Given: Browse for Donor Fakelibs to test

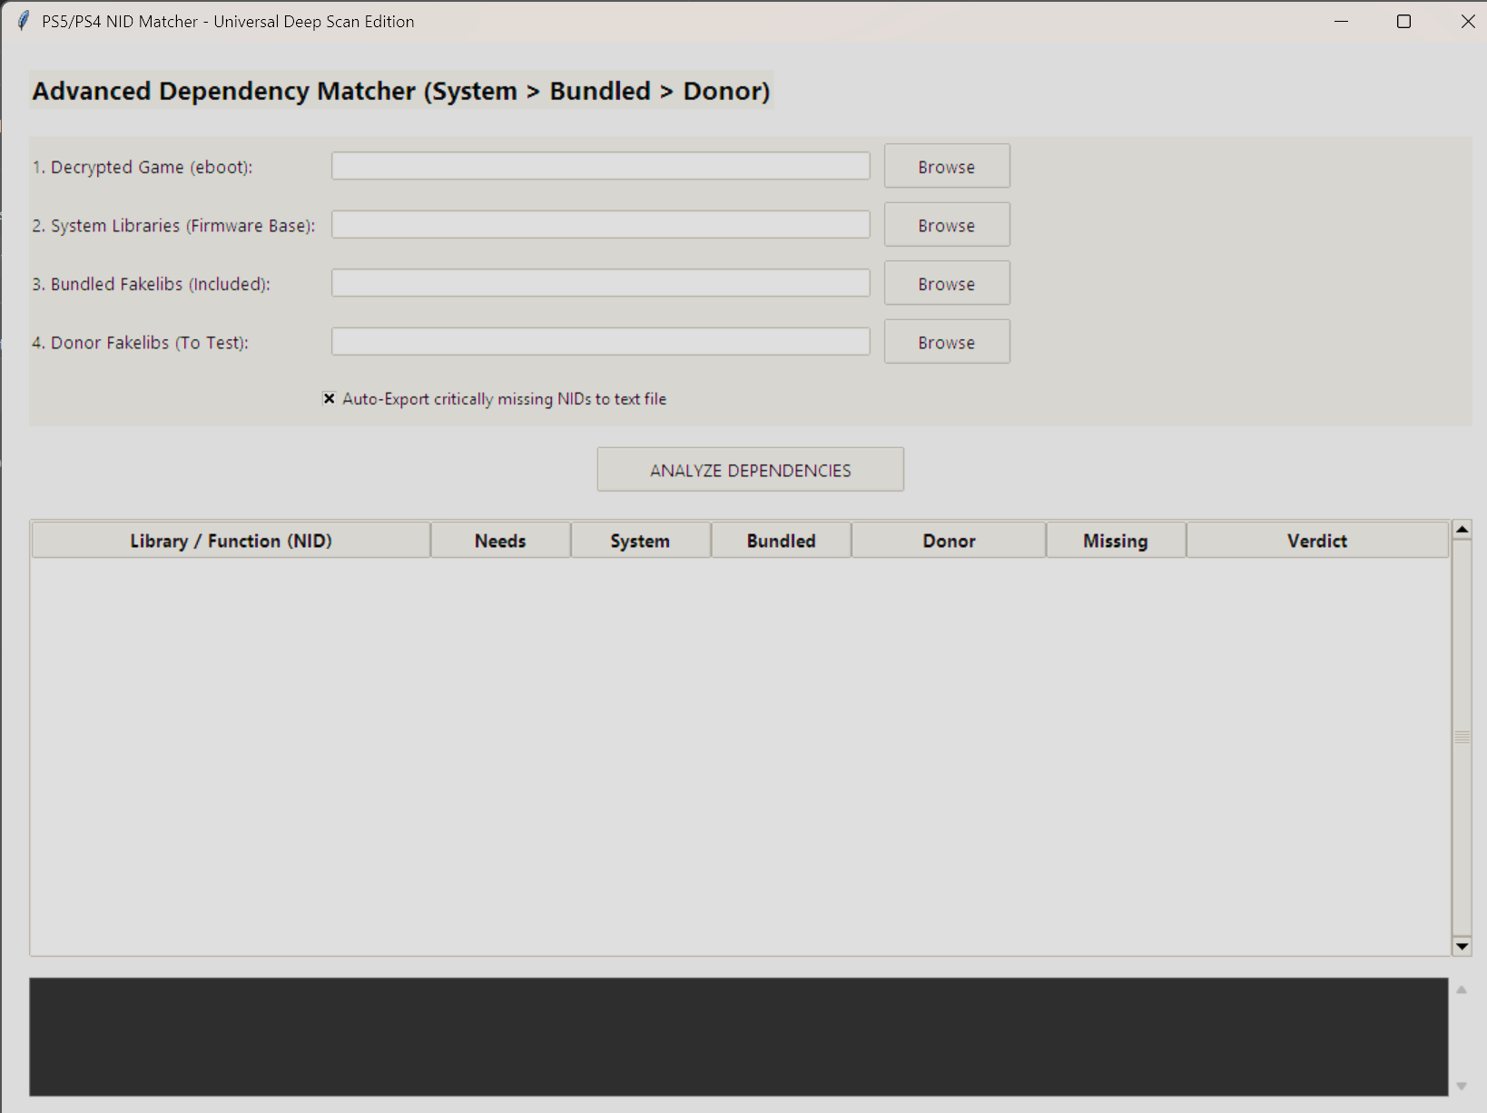Looking at the screenshot, I should click(x=947, y=342).
